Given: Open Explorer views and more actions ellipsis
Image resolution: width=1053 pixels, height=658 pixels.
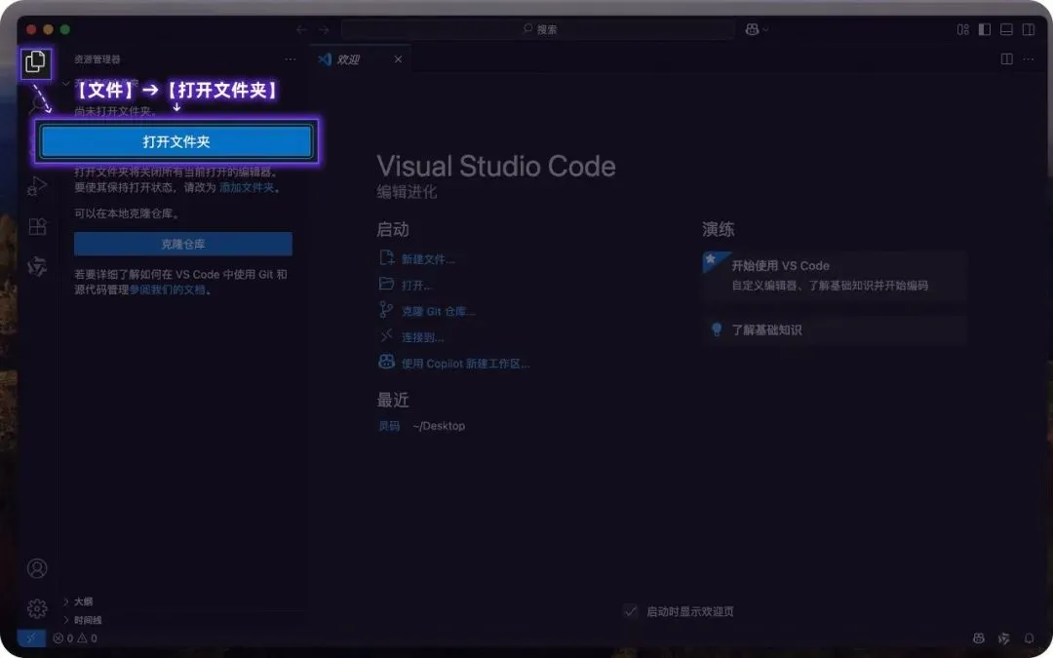Looking at the screenshot, I should [291, 59].
